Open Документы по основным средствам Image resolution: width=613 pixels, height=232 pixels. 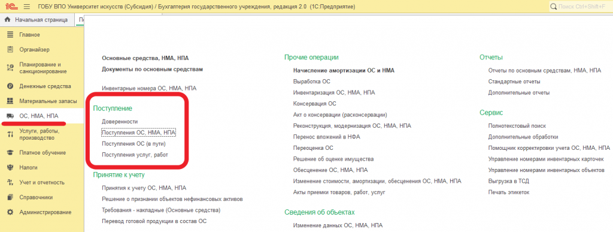(152, 70)
